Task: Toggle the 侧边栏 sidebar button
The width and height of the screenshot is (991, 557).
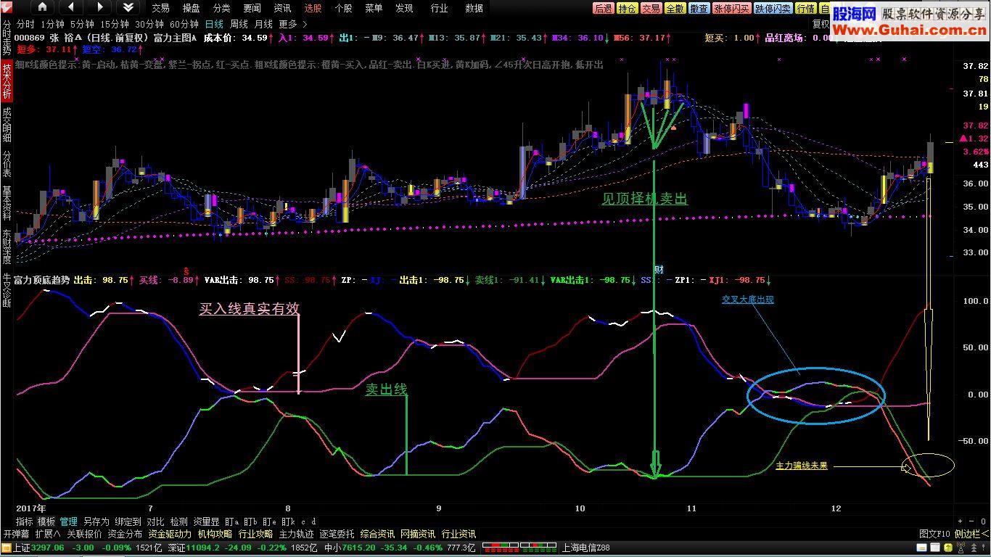Action: [x=971, y=534]
